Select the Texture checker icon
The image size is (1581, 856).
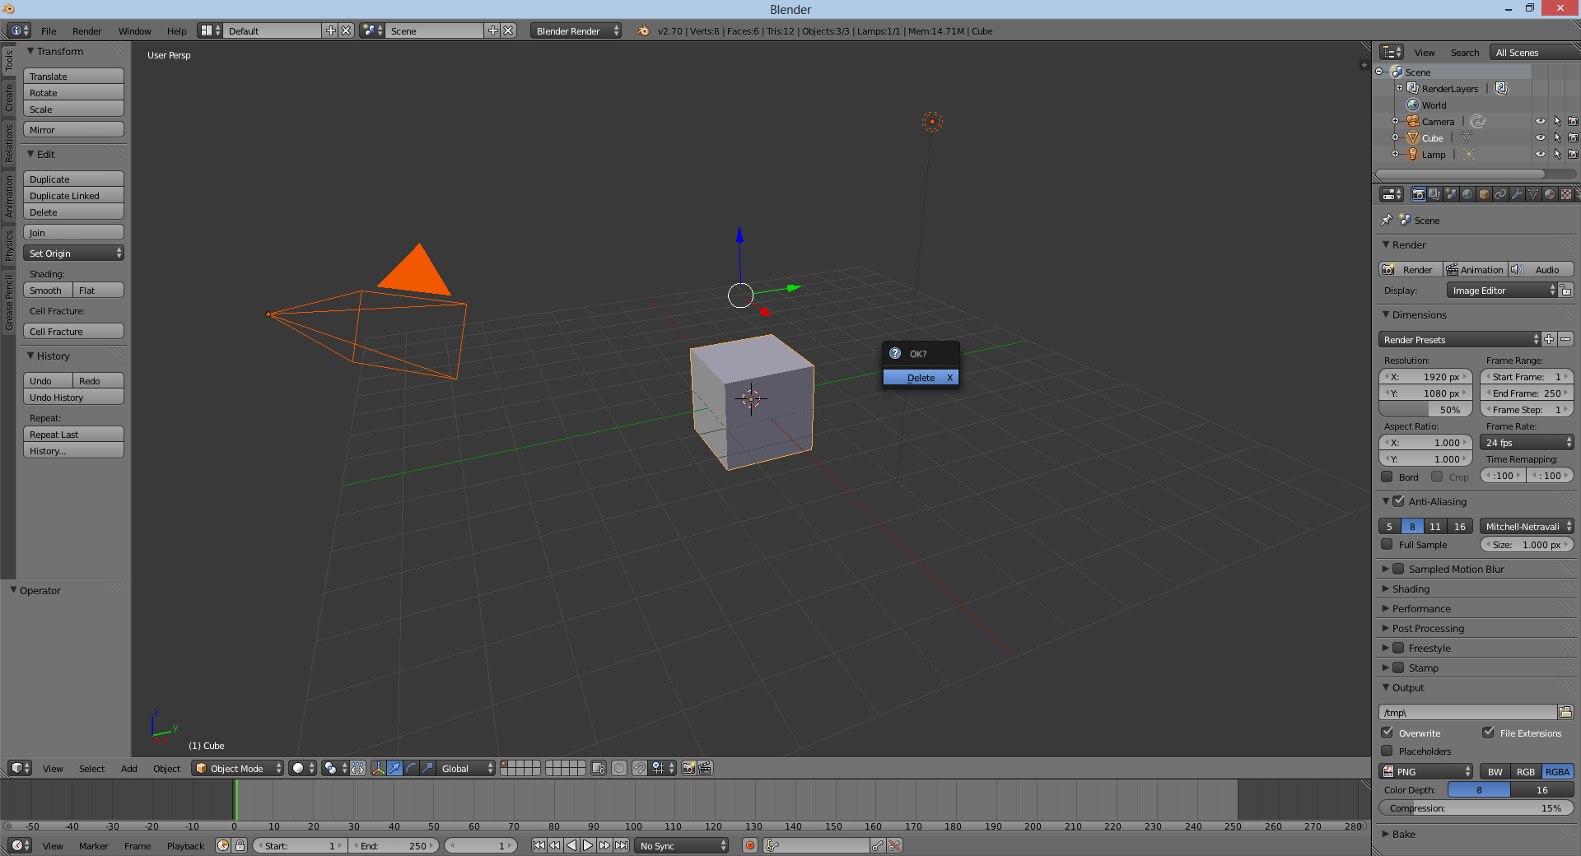pos(1566,195)
